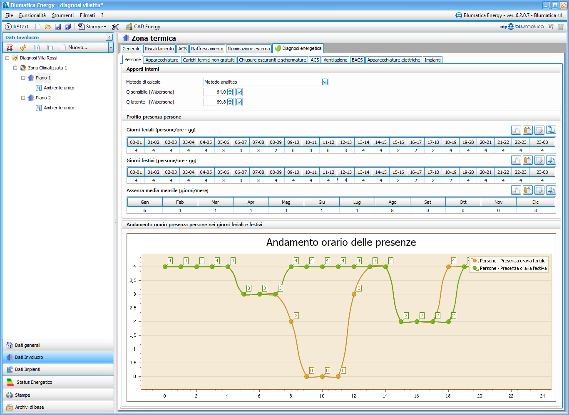Launch CAD Energy from the toolbar

pos(143,27)
